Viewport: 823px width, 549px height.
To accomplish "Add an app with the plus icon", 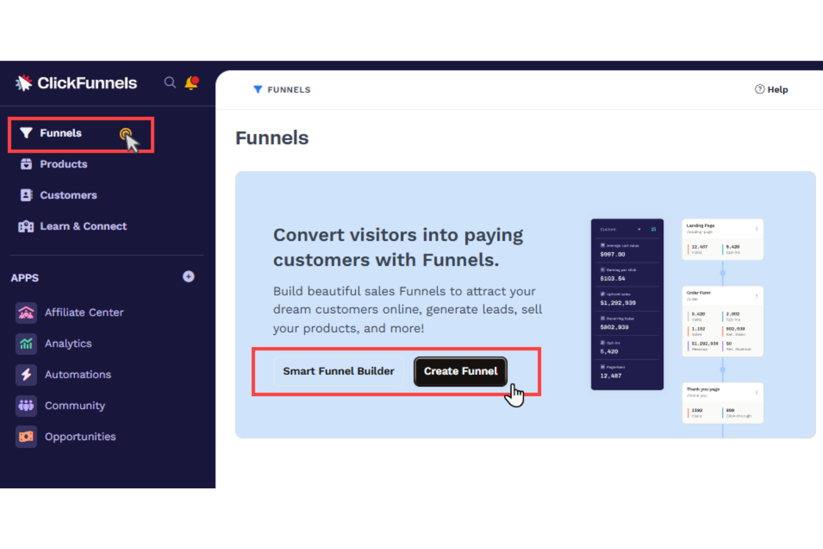I will pos(189,276).
